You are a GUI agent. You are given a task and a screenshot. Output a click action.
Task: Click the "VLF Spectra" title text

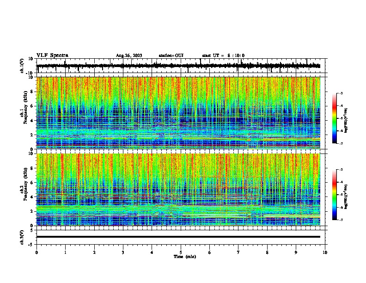click(52, 55)
